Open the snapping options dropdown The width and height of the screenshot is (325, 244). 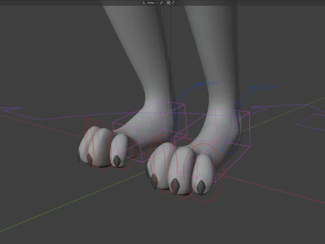pyautogui.click(x=174, y=3)
